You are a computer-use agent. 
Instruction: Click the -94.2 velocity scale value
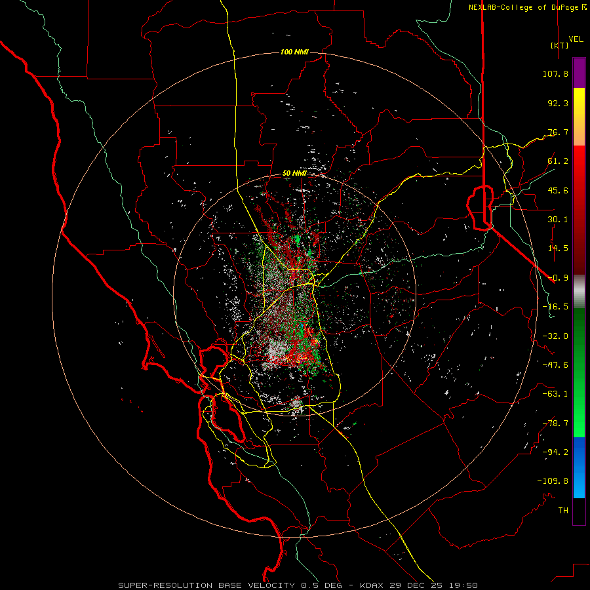[x=555, y=452]
